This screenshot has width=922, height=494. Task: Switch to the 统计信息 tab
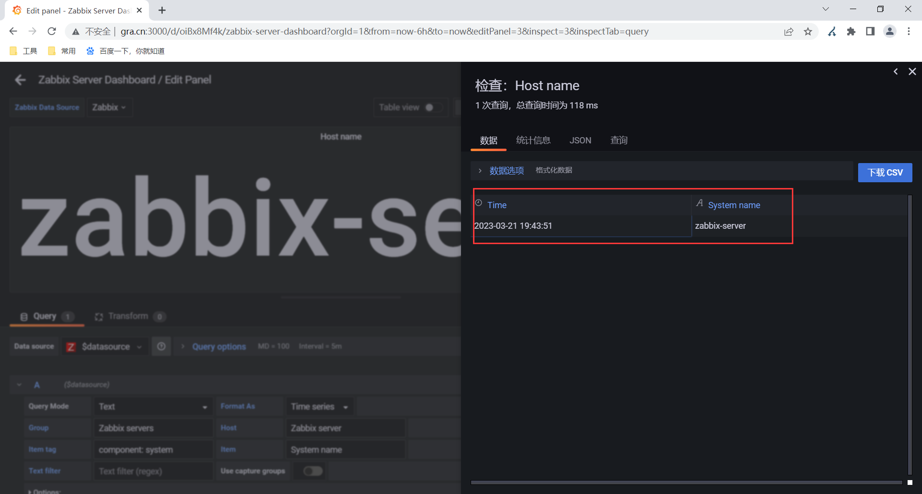pyautogui.click(x=533, y=141)
